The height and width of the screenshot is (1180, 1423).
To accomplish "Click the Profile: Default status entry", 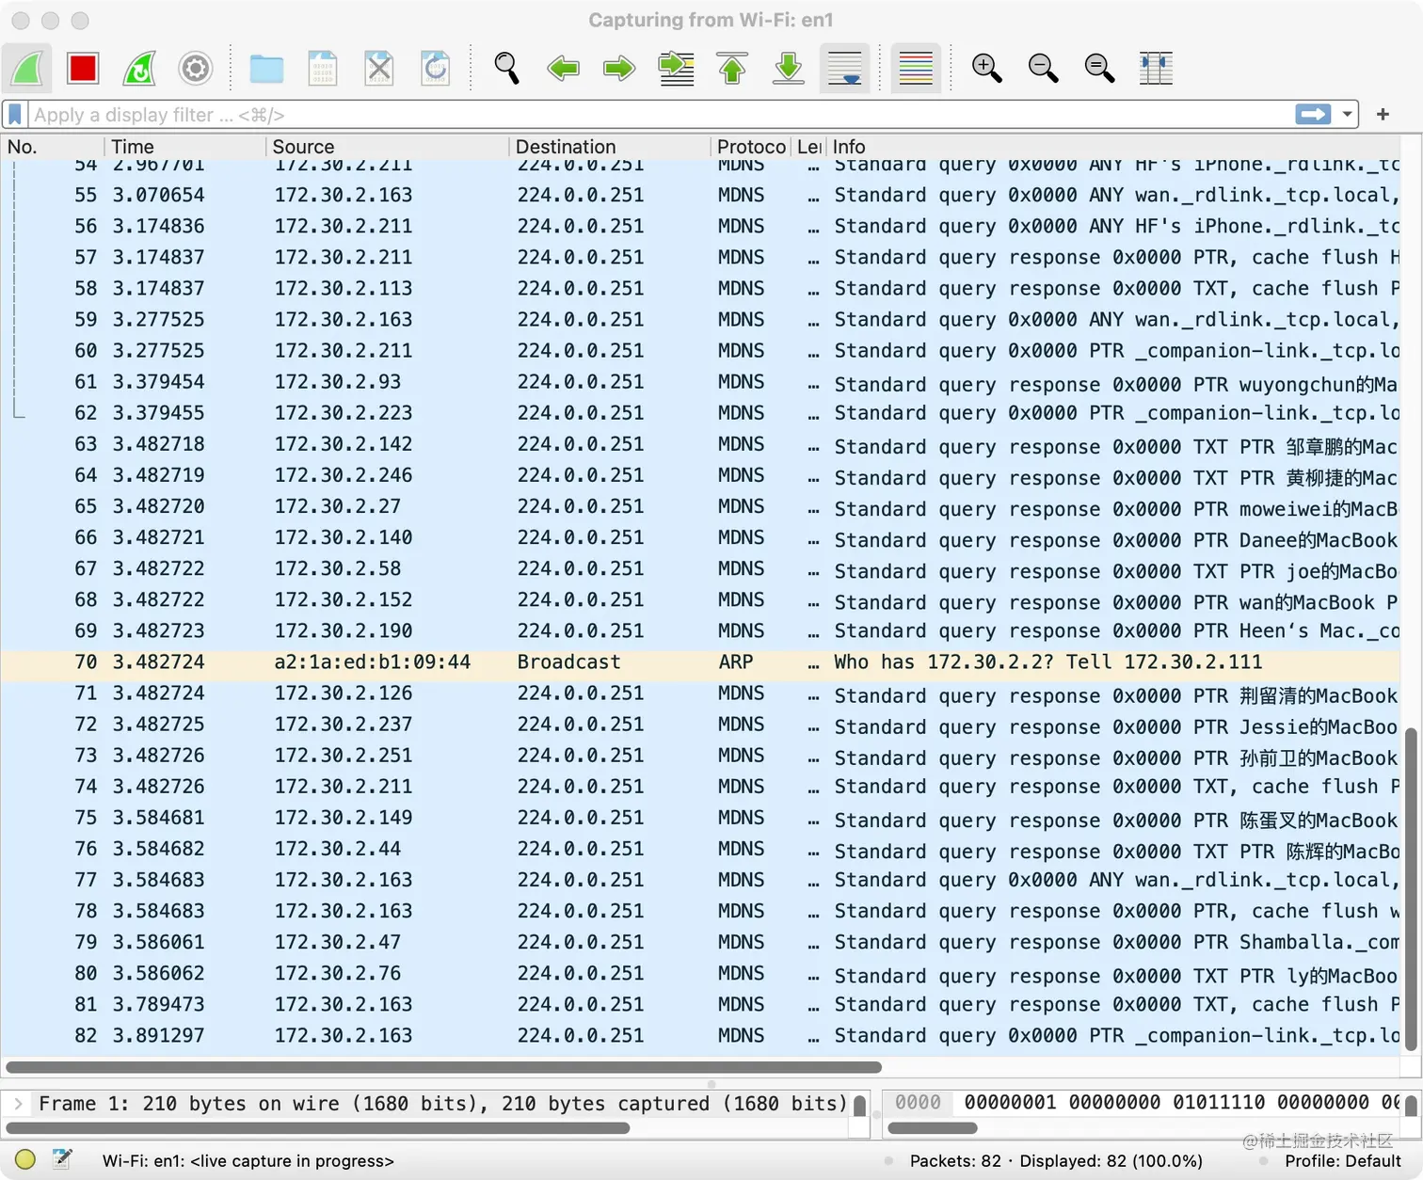I will [x=1343, y=1161].
